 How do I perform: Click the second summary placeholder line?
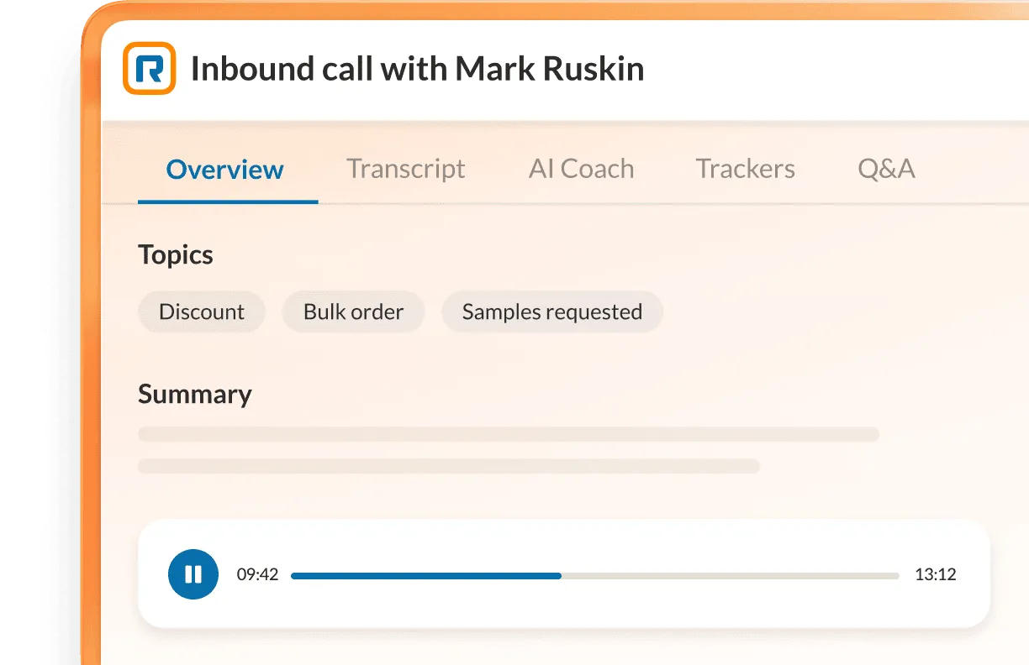click(450, 466)
